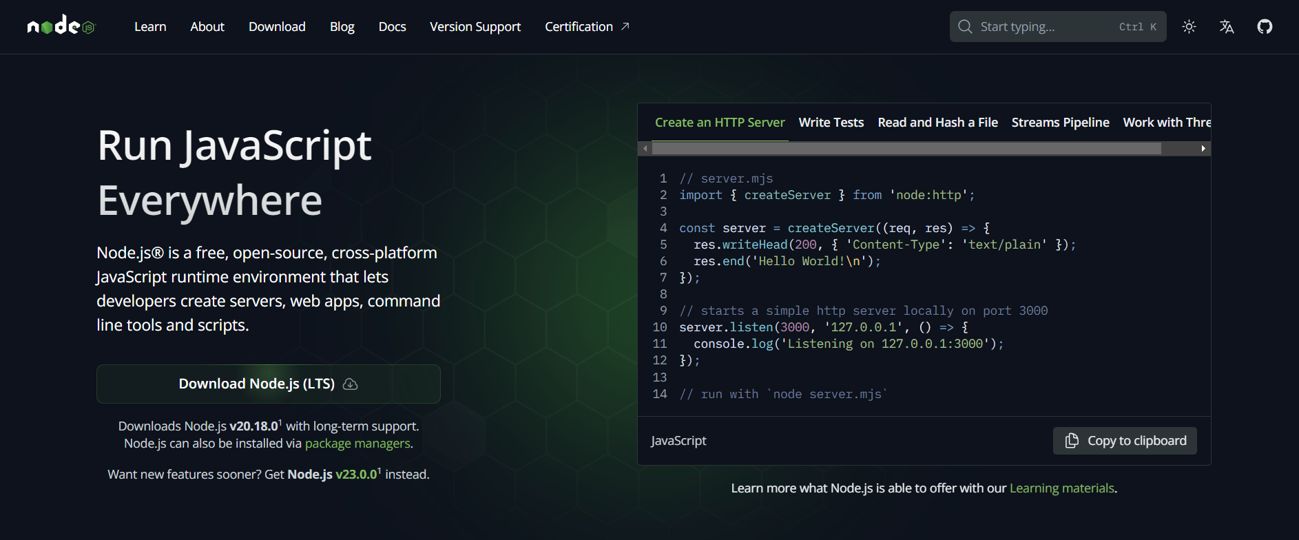Image resolution: width=1299 pixels, height=540 pixels.
Task: Click the '// server.mjs' comment line
Action: click(726, 178)
